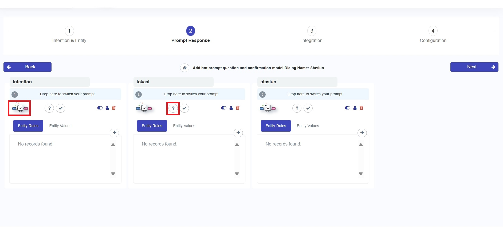Screen dimensions: 503x236
Task: Toggle the switch in intention card
Action: coord(100,108)
